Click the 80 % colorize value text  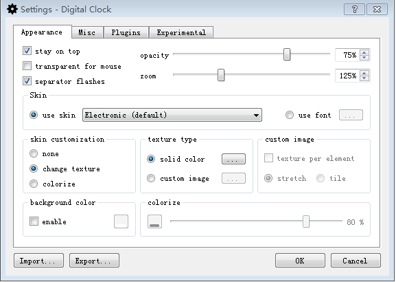(x=355, y=222)
